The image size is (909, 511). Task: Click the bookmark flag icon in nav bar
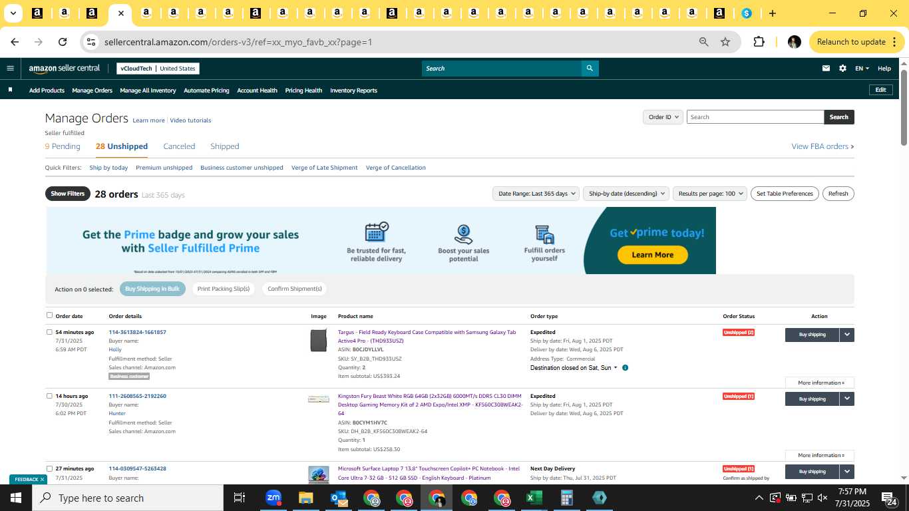pyautogui.click(x=10, y=90)
